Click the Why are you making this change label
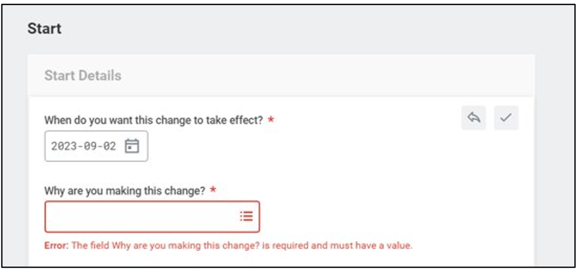 coord(125,191)
